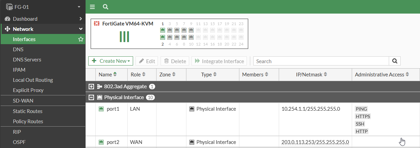Open the Static Routes menu item

pyautogui.click(x=43, y=111)
